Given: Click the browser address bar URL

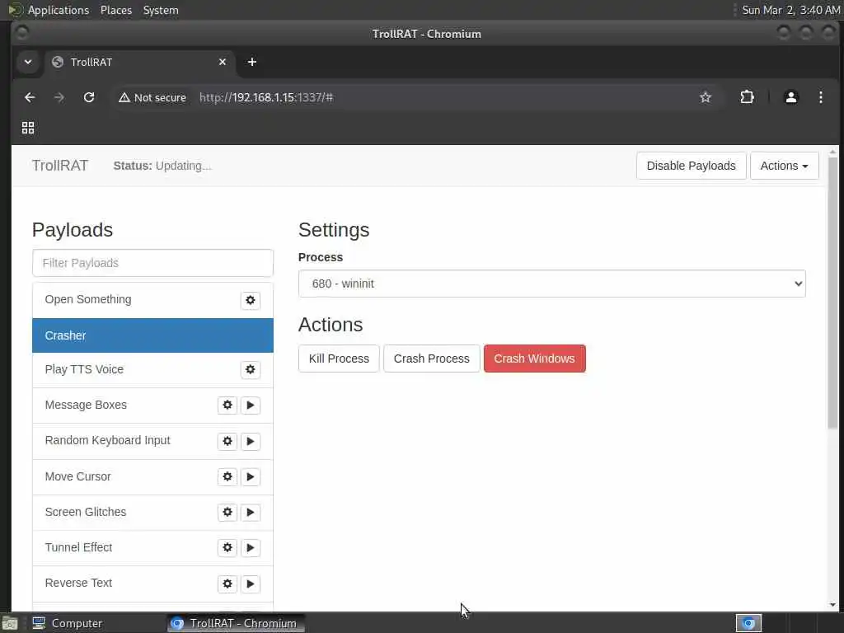Looking at the screenshot, I should 266,97.
